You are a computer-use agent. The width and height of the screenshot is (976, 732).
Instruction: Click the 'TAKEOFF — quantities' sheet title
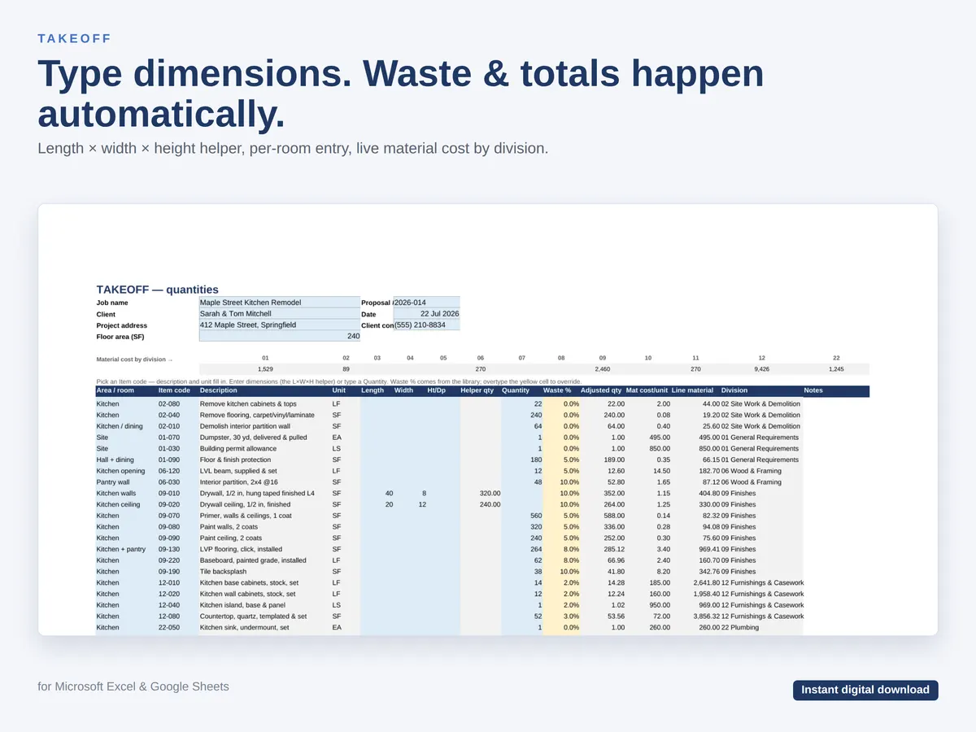coord(158,289)
